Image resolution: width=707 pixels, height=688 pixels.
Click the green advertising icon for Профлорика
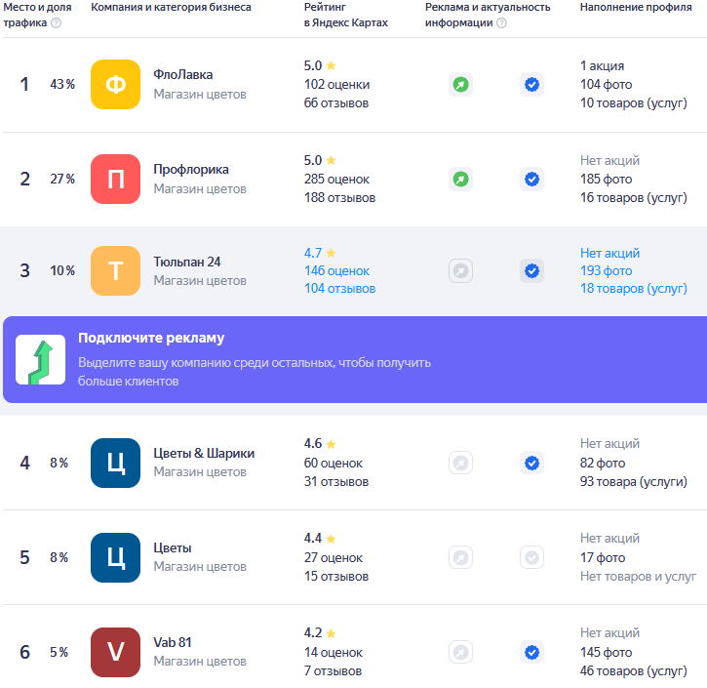point(460,180)
